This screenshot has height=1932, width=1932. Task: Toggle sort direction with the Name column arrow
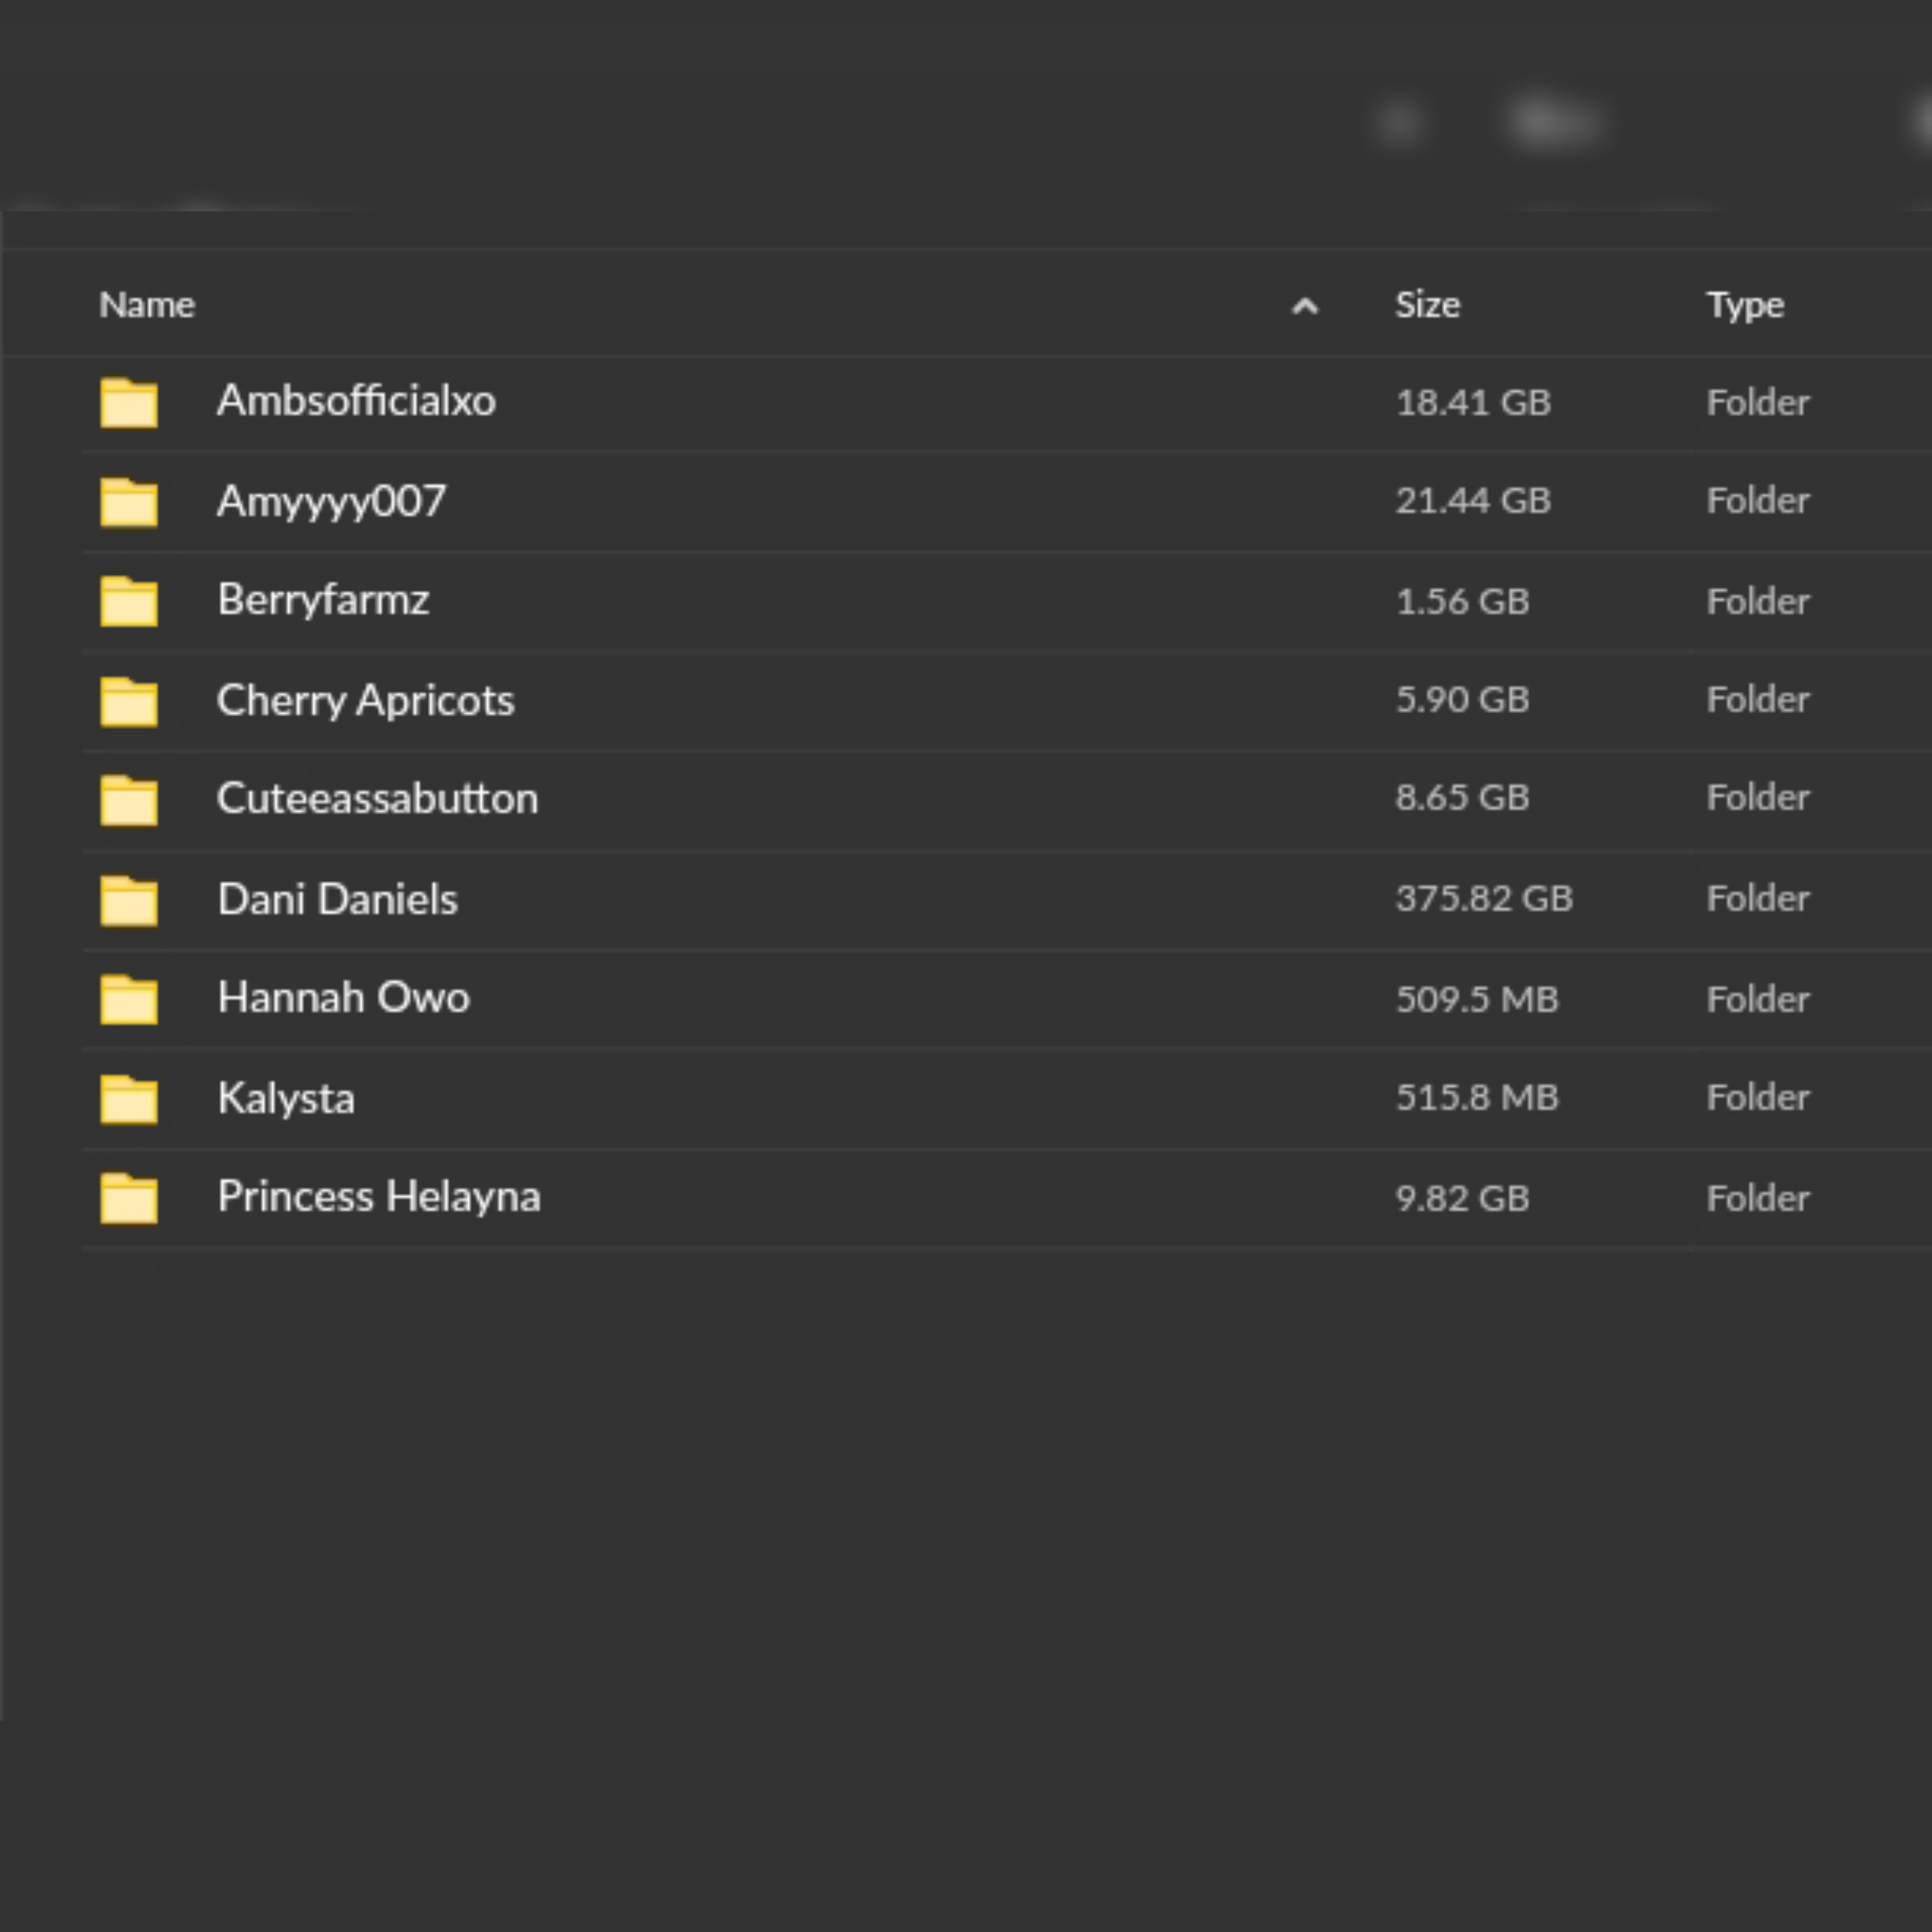pos(1304,306)
